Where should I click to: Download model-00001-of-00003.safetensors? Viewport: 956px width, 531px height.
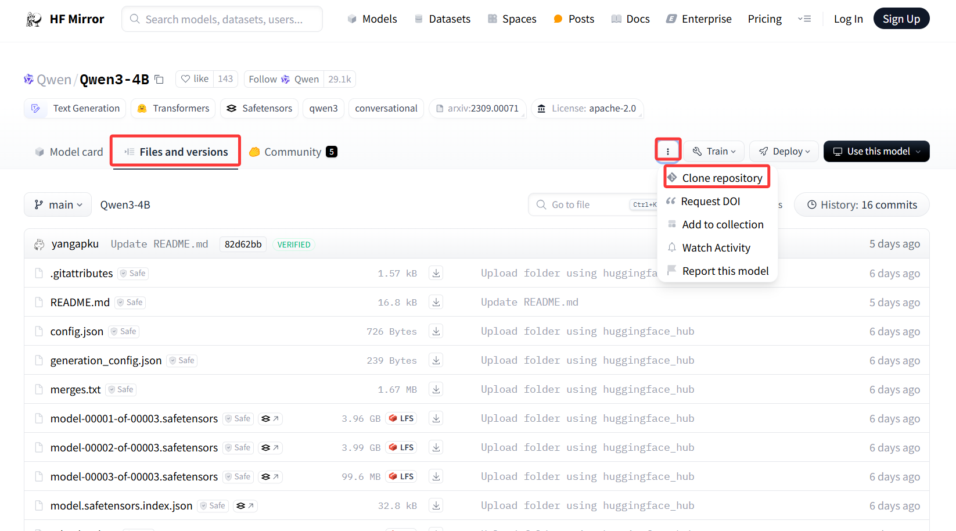point(436,418)
